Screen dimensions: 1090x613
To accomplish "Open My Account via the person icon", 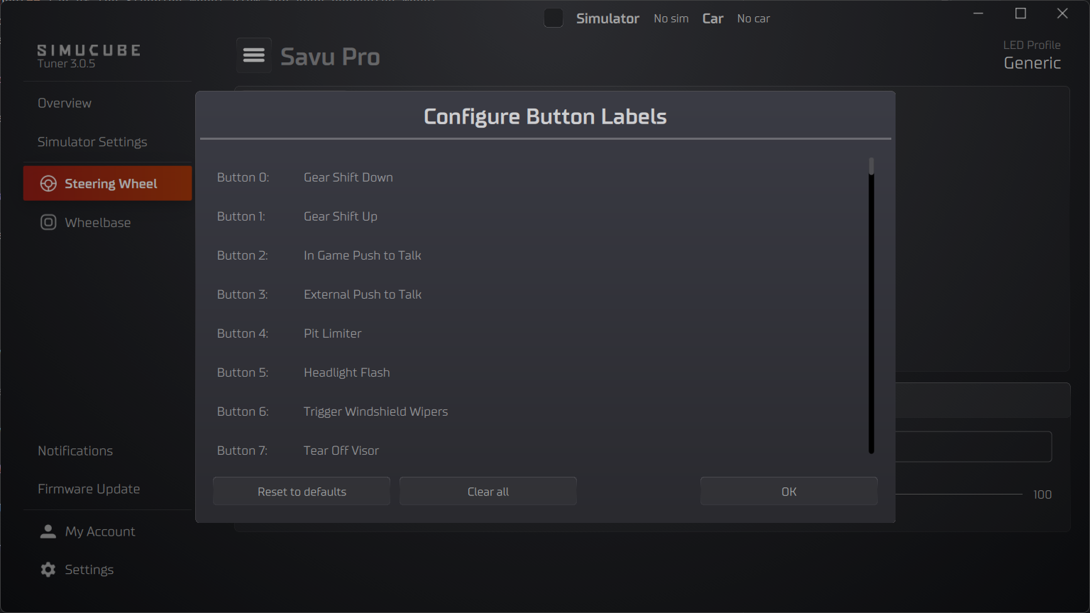I will pos(48,531).
